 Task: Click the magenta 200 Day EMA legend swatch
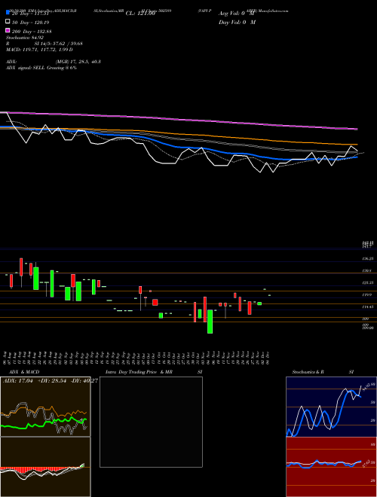(x=8, y=30)
